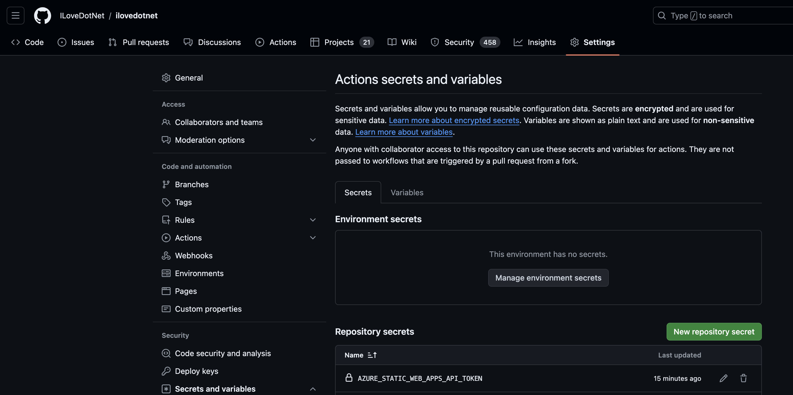Click the Actions play icon in top nav

pos(260,42)
